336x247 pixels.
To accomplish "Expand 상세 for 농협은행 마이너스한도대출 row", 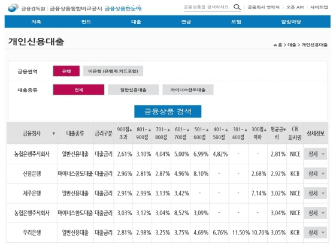I will pyautogui.click(x=316, y=213).
